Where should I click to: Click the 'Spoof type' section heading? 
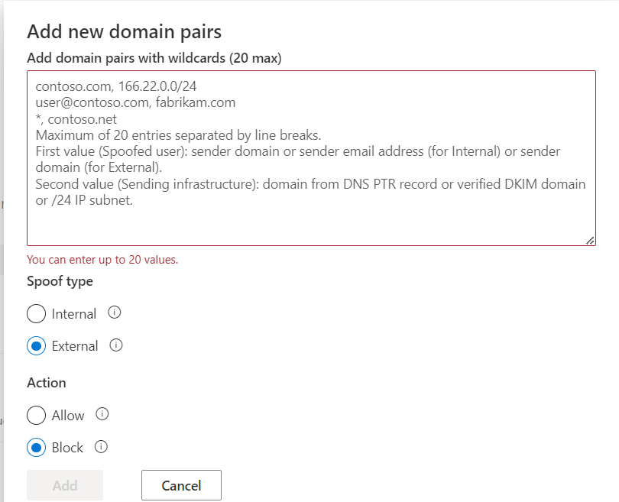click(x=60, y=281)
